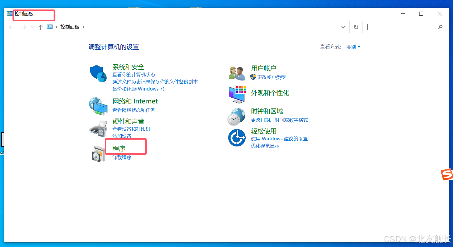This screenshot has height=247, width=453.
Task: Open the 系统和安全 shield icon
Action: 98,74
